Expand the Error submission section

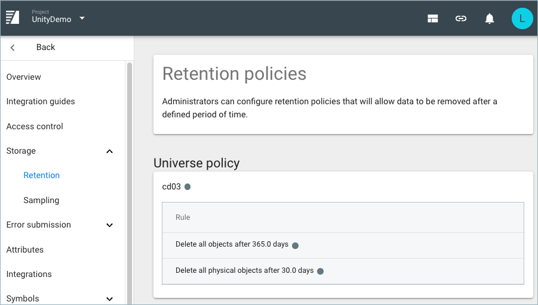(109, 225)
